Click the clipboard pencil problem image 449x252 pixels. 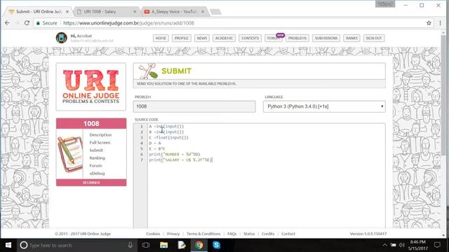70,154
